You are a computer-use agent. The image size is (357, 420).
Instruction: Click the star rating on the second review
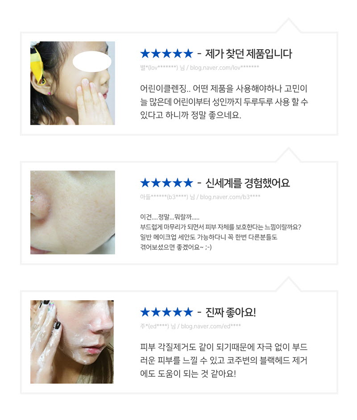pyautogui.click(x=166, y=183)
